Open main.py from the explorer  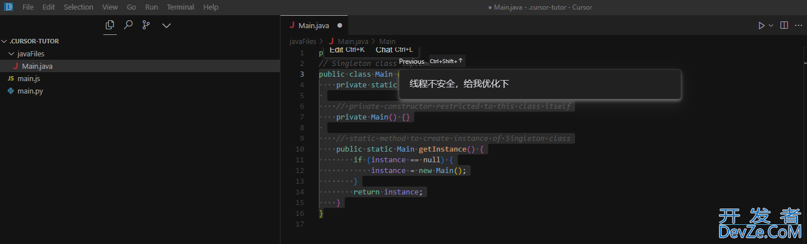(140, 91)
